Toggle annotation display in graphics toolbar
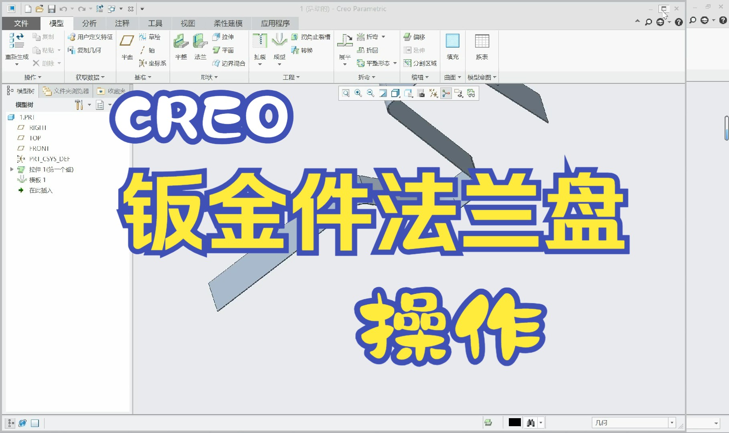This screenshot has height=433, width=729. pos(459,93)
